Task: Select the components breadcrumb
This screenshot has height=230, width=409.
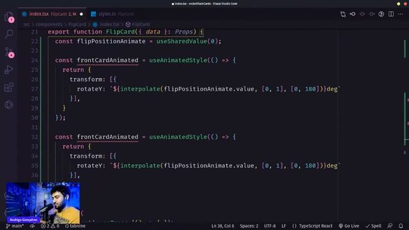Action: [x=49, y=24]
